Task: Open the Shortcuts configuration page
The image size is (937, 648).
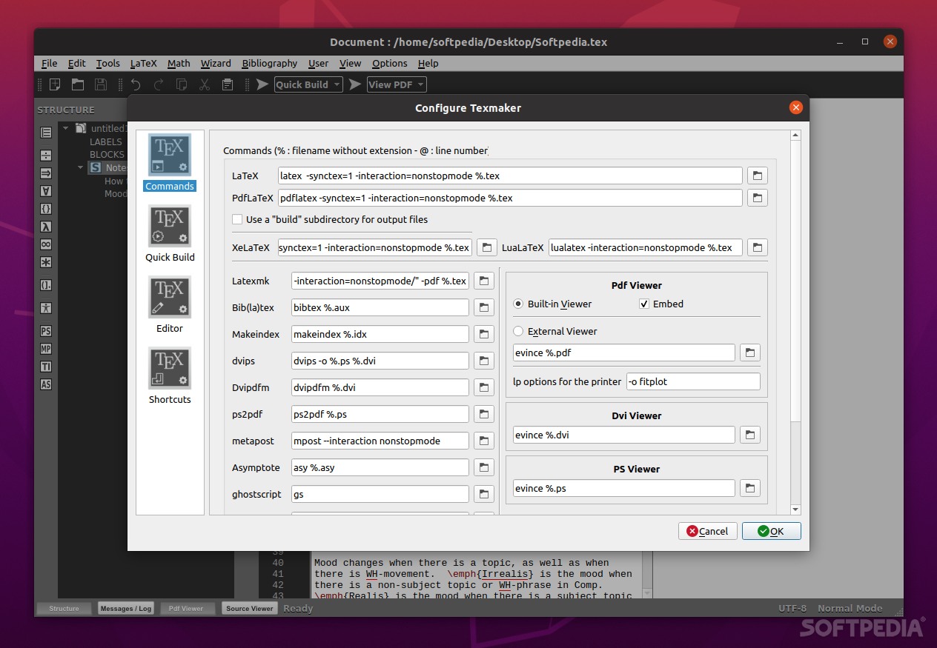Action: (170, 376)
